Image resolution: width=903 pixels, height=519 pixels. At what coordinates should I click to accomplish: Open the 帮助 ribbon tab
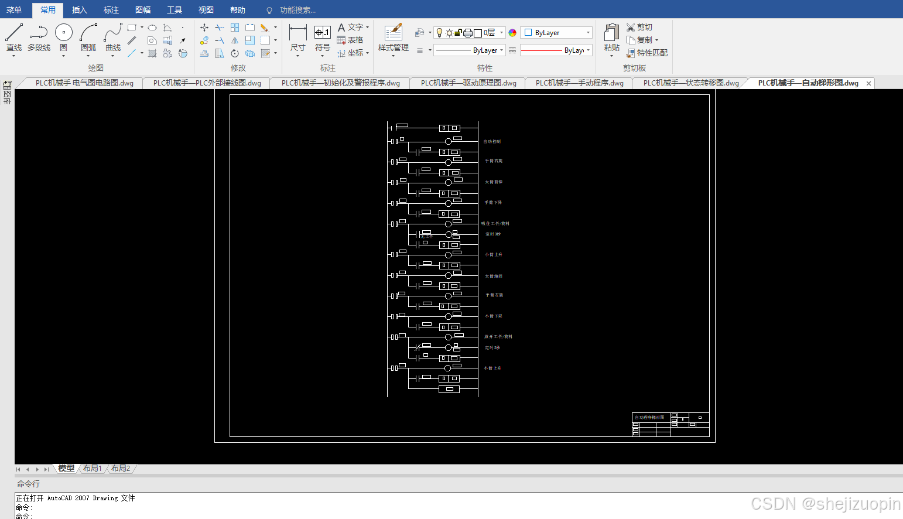[238, 10]
